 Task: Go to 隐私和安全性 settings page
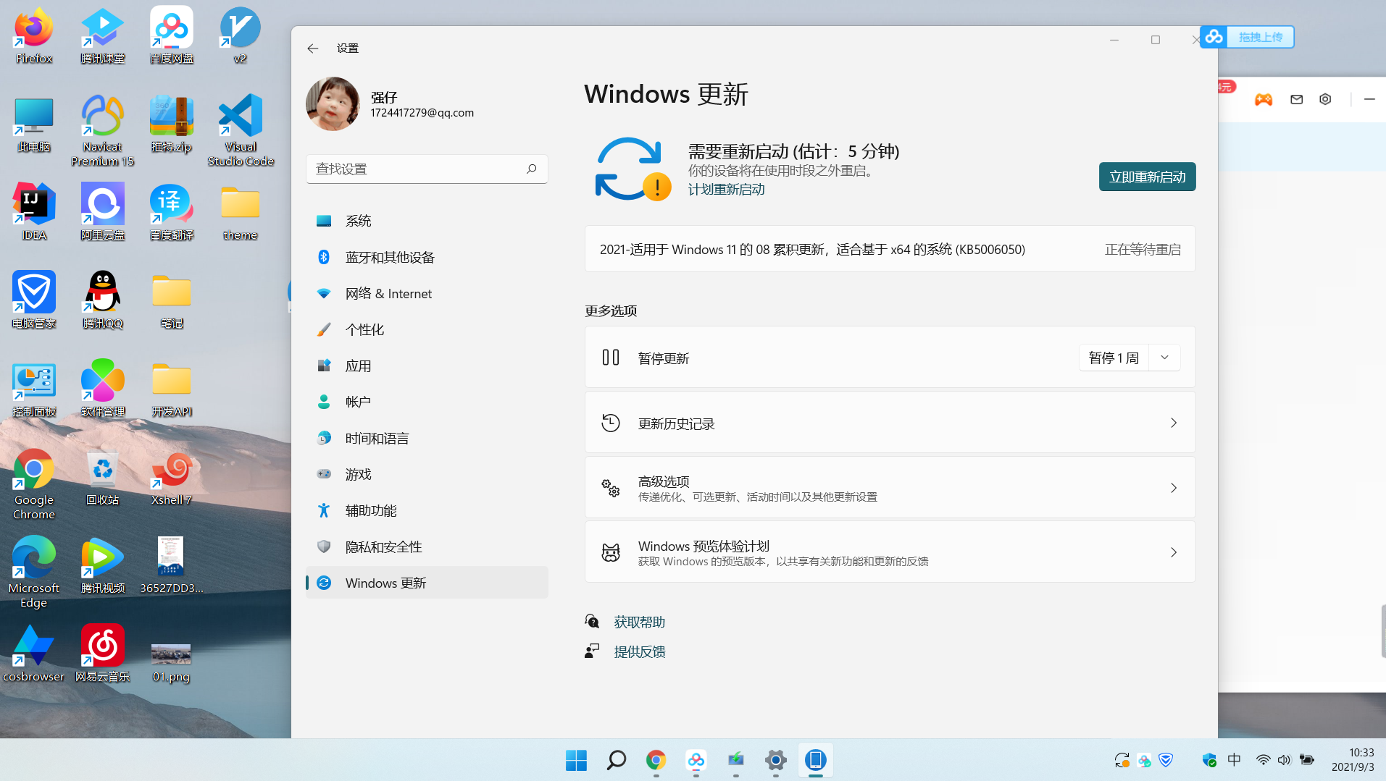(x=383, y=546)
